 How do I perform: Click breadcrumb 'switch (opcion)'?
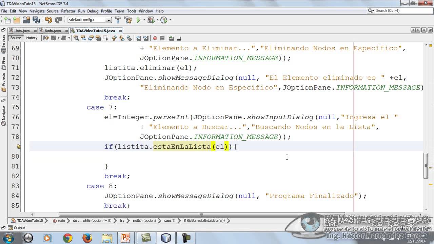coord(144,221)
